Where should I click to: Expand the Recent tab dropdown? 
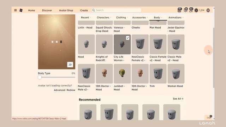(x=86, y=17)
